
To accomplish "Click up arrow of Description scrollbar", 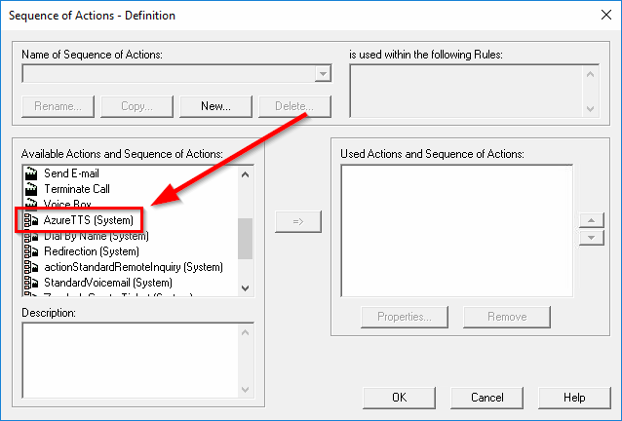I will click(245, 332).
